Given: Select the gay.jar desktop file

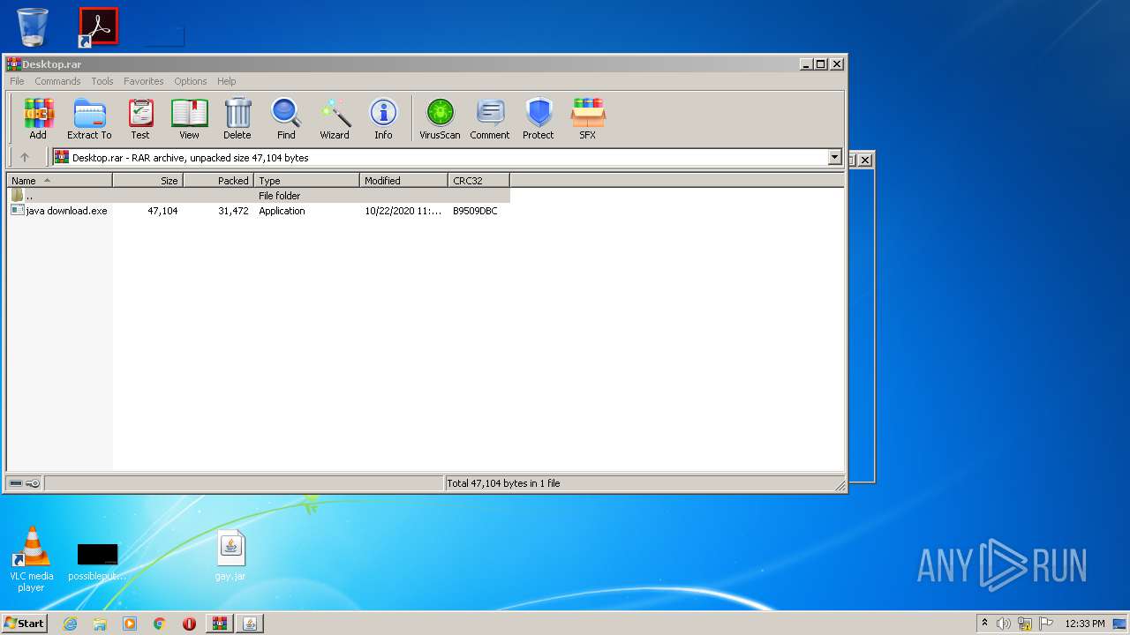Looking at the screenshot, I should coord(230,557).
